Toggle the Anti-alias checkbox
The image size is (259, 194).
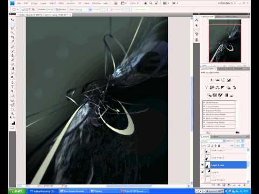tap(57, 10)
